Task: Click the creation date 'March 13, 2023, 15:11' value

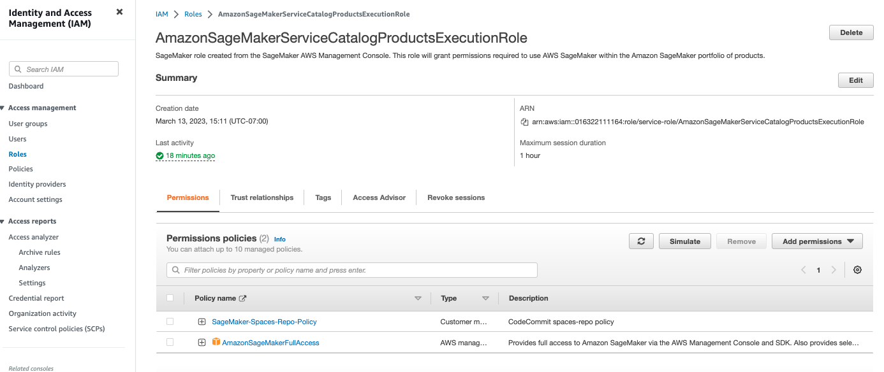Action: (x=212, y=121)
